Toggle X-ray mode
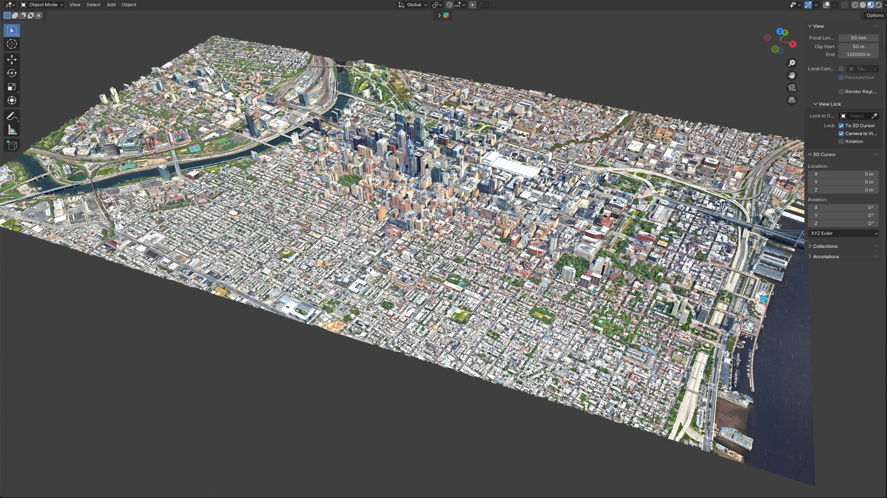Viewport: 887px width, 498px height. [845, 5]
